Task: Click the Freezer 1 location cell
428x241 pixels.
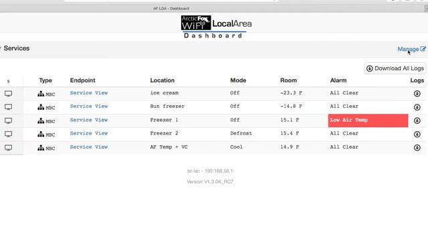Action: point(164,120)
